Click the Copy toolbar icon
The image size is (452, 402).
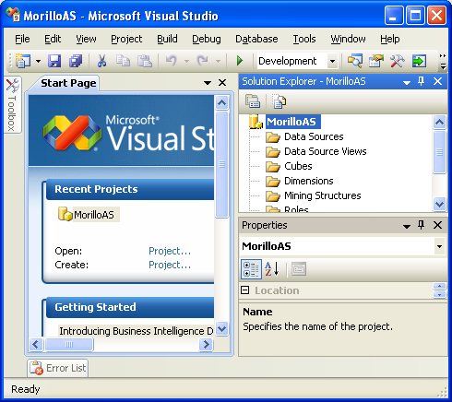click(x=123, y=61)
